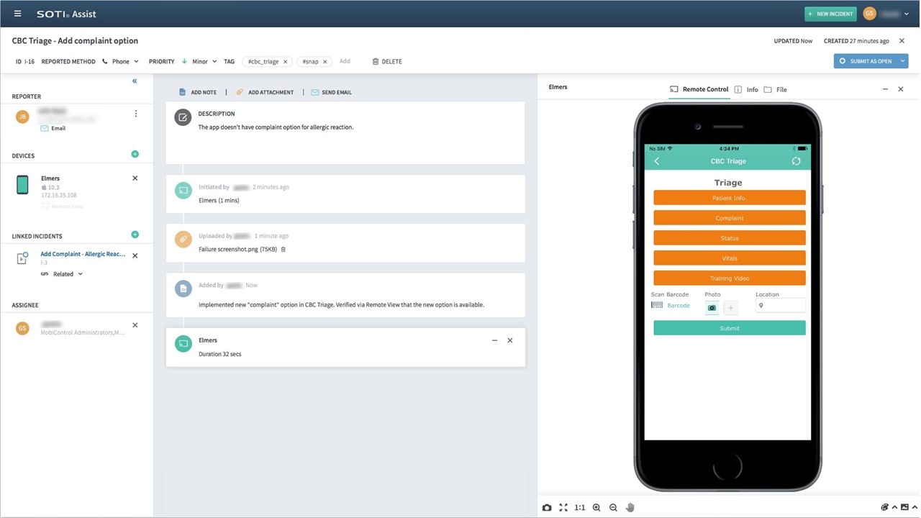Zoom out of the remote device view

[x=613, y=507]
